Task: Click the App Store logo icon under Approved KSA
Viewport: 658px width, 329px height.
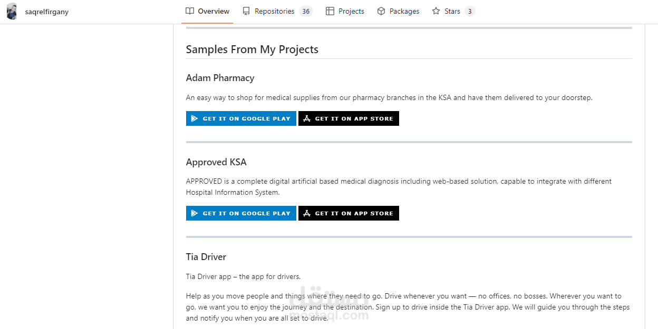Action: pos(307,213)
